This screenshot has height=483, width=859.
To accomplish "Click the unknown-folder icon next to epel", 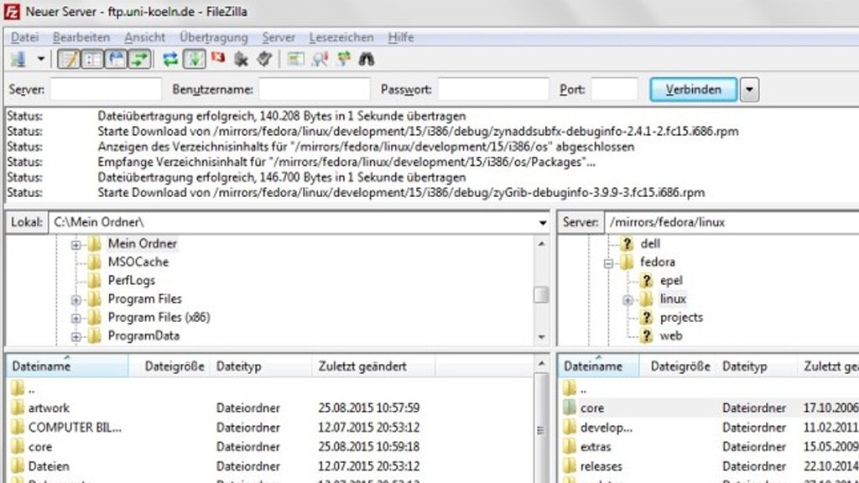I will click(x=647, y=280).
